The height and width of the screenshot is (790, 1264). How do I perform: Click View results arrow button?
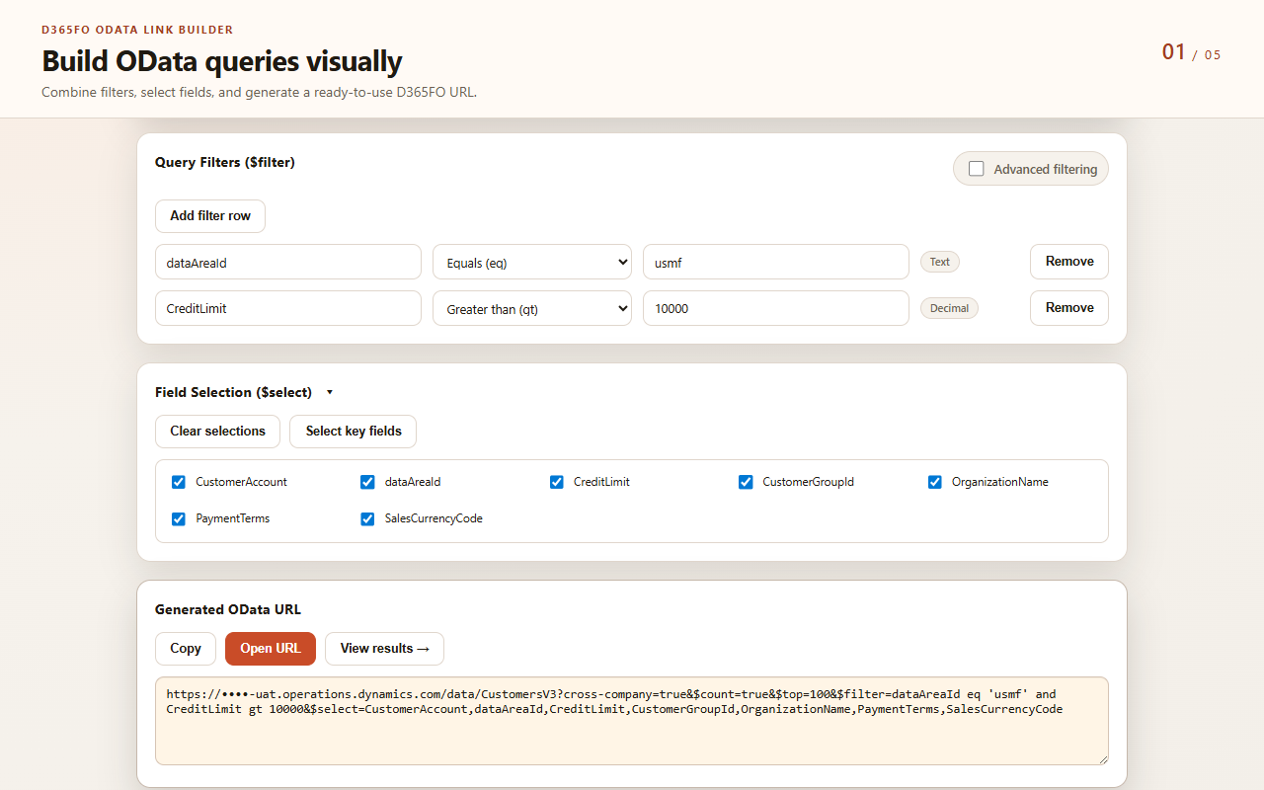tap(384, 649)
